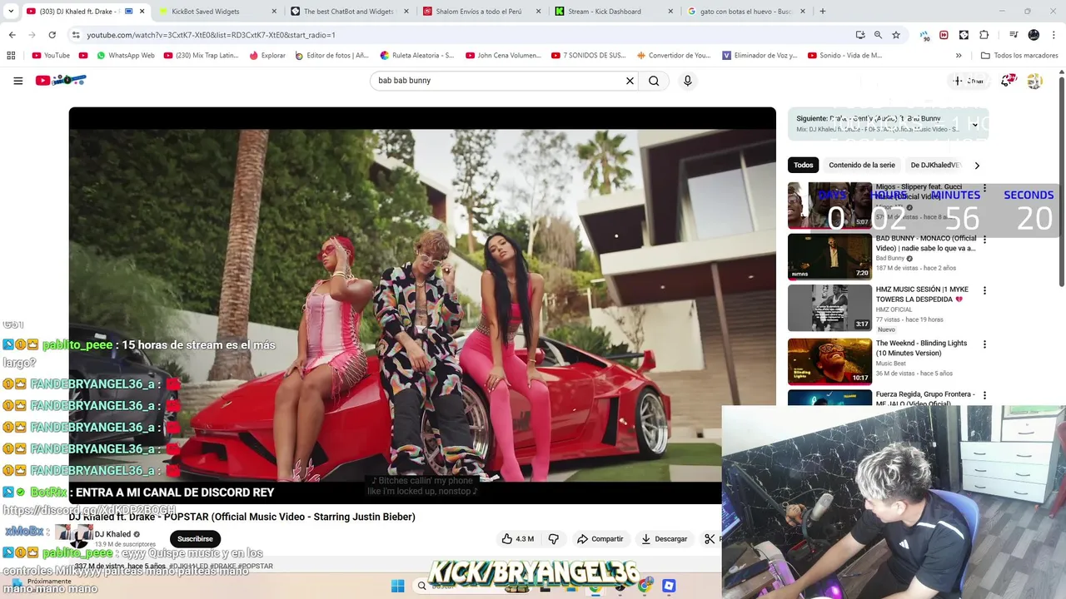View site information in the address bar
Image resolution: width=1066 pixels, height=599 pixels.
pyautogui.click(x=76, y=35)
